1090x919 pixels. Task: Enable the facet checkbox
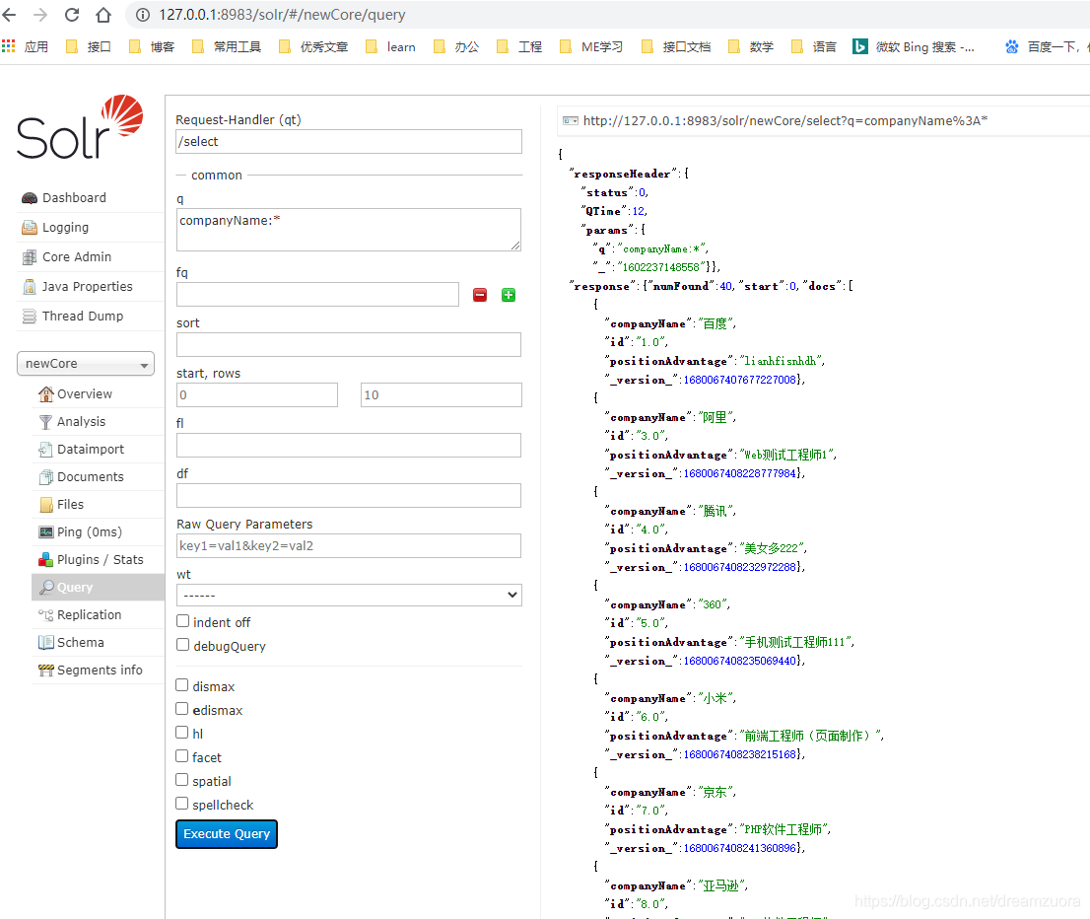pyautogui.click(x=182, y=756)
